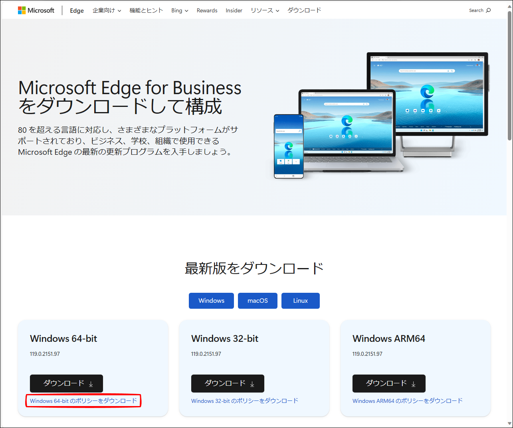Click the Microsoft logo in header

click(36, 10)
